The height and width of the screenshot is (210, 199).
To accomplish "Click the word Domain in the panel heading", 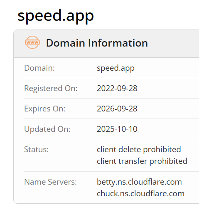I will click(66, 43).
